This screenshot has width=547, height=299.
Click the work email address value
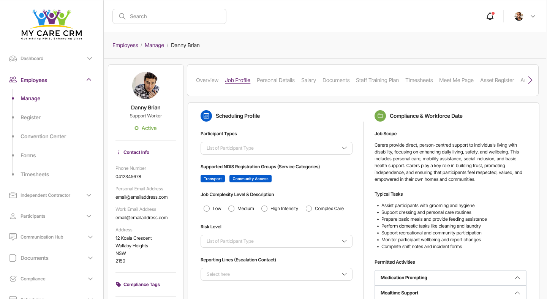pyautogui.click(x=142, y=218)
